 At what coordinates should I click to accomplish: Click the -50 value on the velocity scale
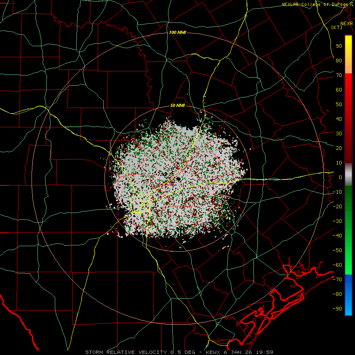click(x=337, y=250)
